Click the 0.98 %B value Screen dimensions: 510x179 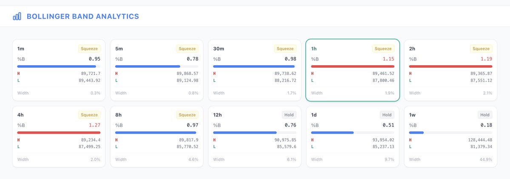[x=291, y=59]
